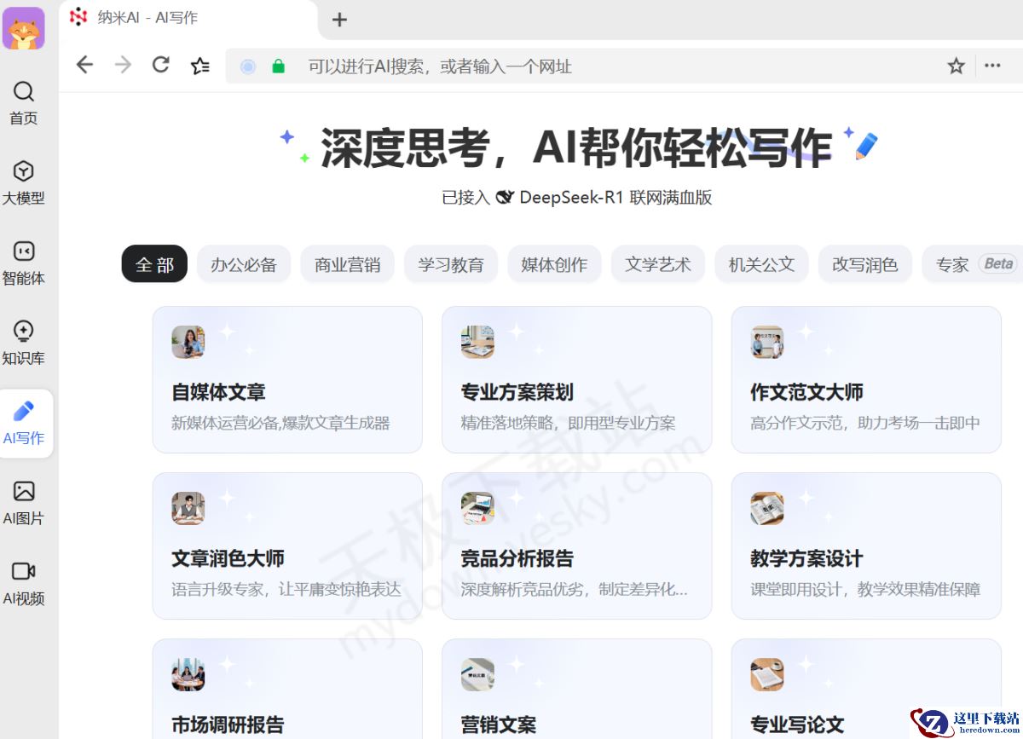Activate the 改写润色 category filter
This screenshot has height=739, width=1023.
(864, 264)
